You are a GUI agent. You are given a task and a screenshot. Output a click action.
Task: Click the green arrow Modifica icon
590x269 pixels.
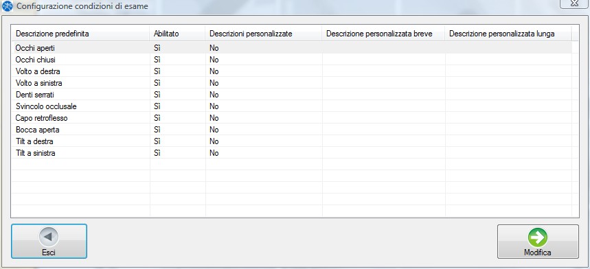[538, 237]
